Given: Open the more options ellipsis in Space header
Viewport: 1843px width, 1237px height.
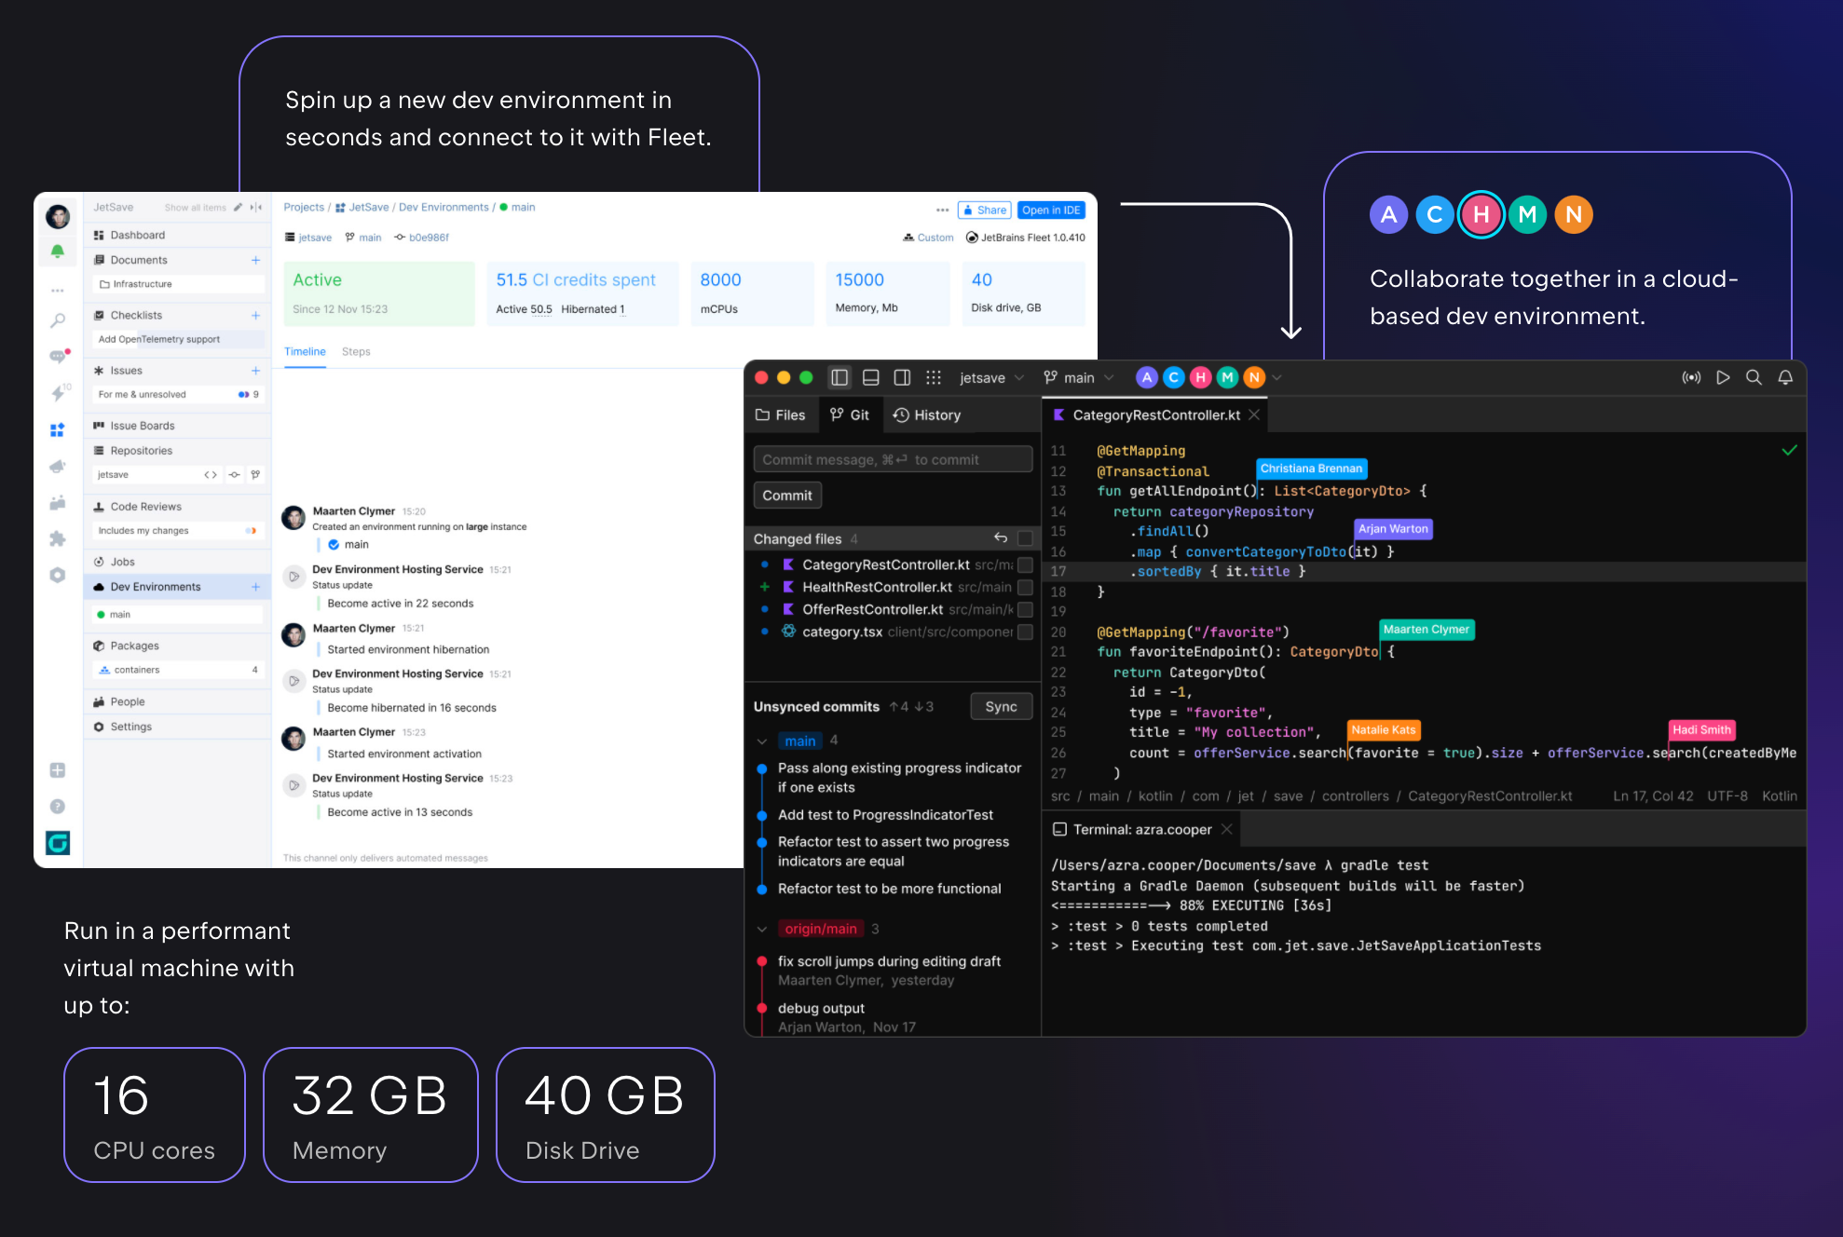Looking at the screenshot, I should [x=943, y=210].
